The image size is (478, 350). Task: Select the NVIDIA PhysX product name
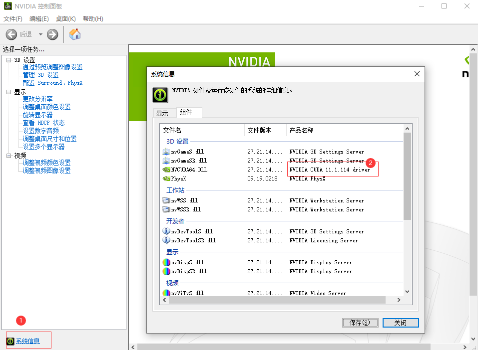(307, 178)
